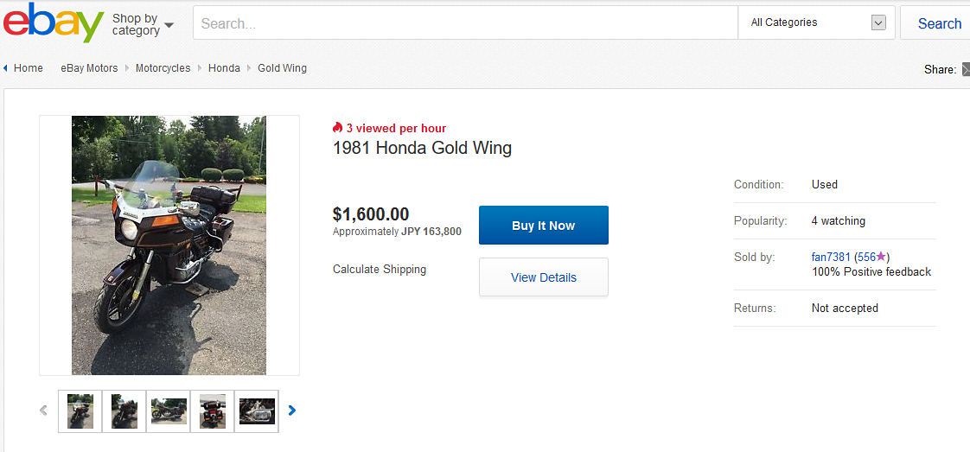Click the eBay logo
The height and width of the screenshot is (452, 970).
click(54, 23)
